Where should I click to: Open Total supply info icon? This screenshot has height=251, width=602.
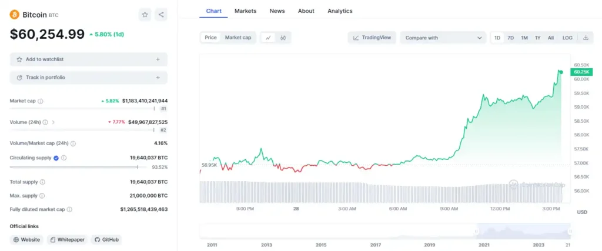coord(42,182)
